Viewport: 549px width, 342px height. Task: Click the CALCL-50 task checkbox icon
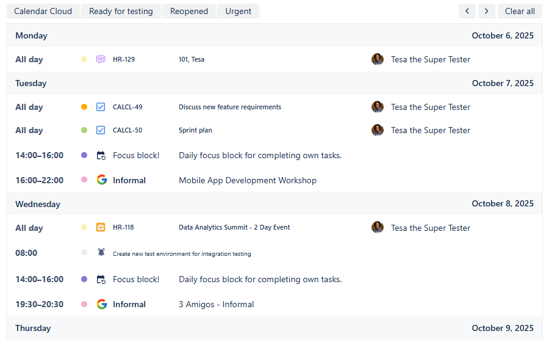pos(101,130)
